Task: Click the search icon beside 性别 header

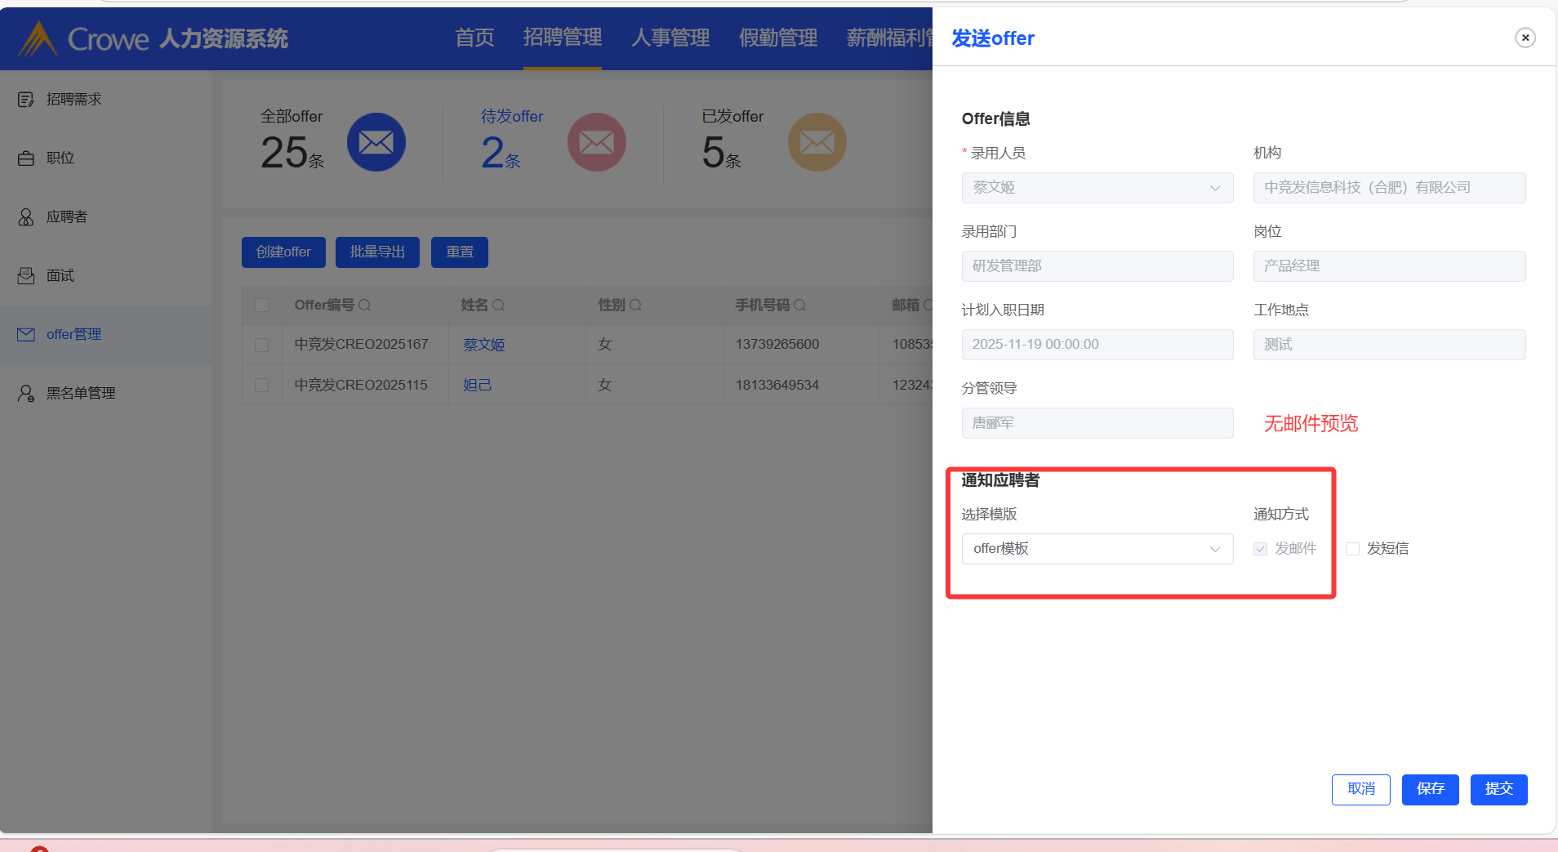Action: (x=636, y=306)
